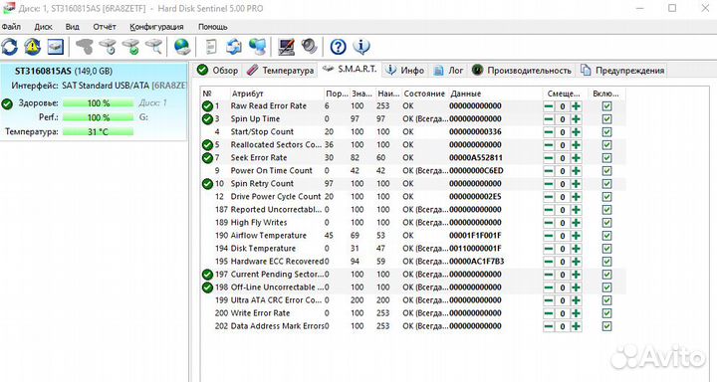
Task: Open the Инфо tab
Action: pos(404,71)
